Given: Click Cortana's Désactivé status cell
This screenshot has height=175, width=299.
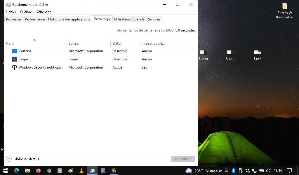Looking at the screenshot, I should 120,51.
